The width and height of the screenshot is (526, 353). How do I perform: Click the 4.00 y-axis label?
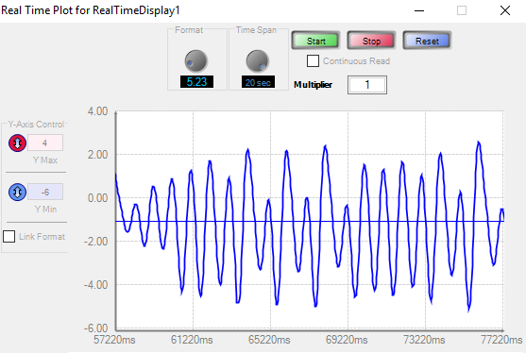click(x=97, y=111)
